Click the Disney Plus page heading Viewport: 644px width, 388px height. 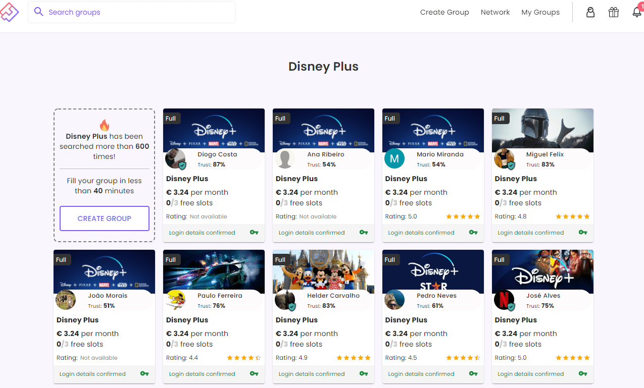pos(323,67)
